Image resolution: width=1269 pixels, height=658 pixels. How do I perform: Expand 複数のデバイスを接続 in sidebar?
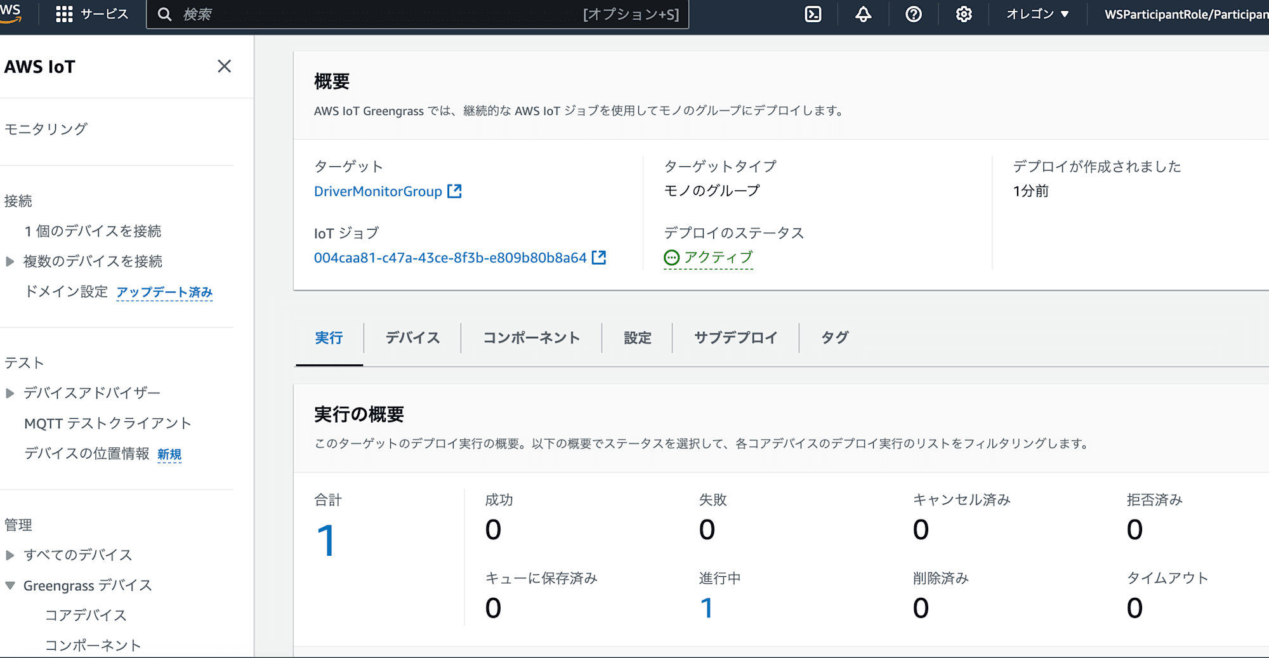10,261
